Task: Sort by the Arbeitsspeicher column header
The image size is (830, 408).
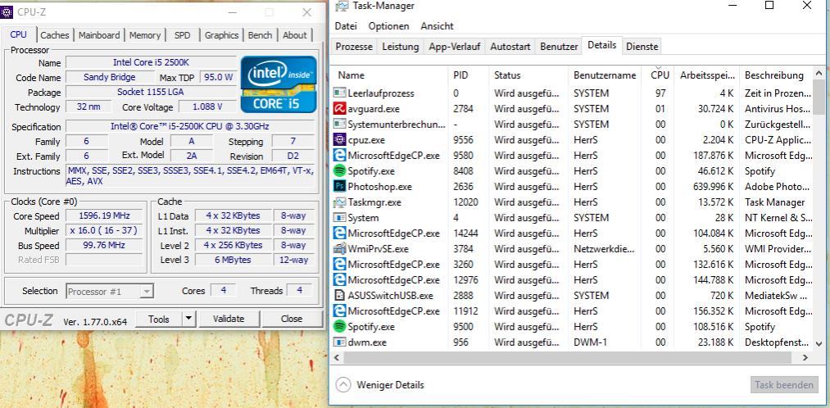Action: (706, 75)
